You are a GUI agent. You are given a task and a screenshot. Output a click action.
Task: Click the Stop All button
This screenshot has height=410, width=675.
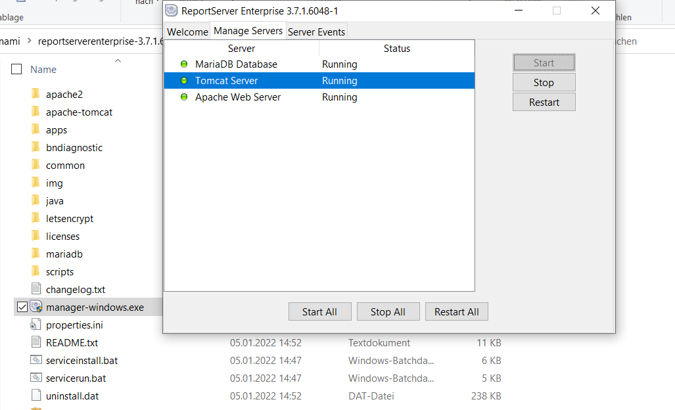388,312
